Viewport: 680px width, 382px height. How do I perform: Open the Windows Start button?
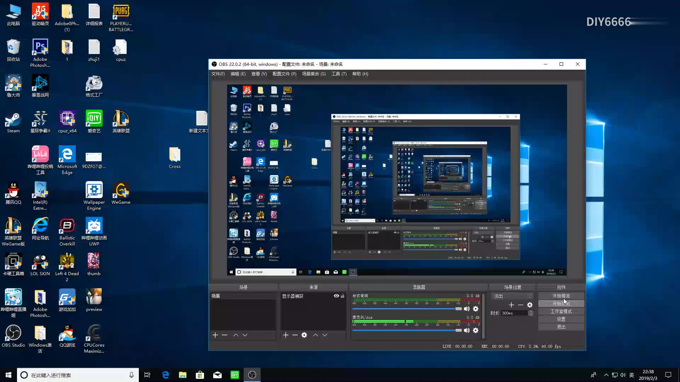pos(8,375)
